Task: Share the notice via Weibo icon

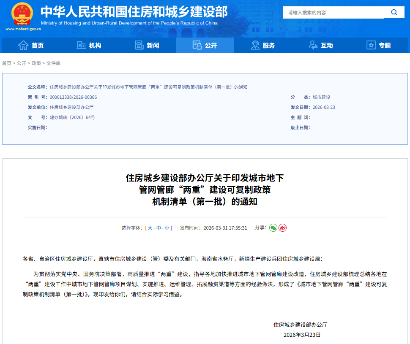Action: [x=282, y=228]
